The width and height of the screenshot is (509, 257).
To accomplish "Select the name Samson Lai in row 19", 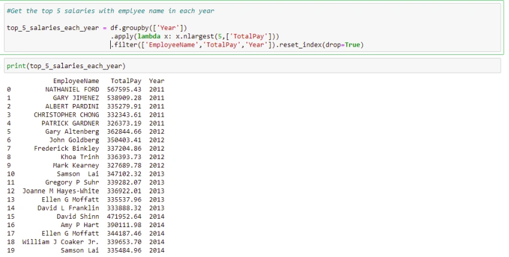I will pyautogui.click(x=80, y=250).
